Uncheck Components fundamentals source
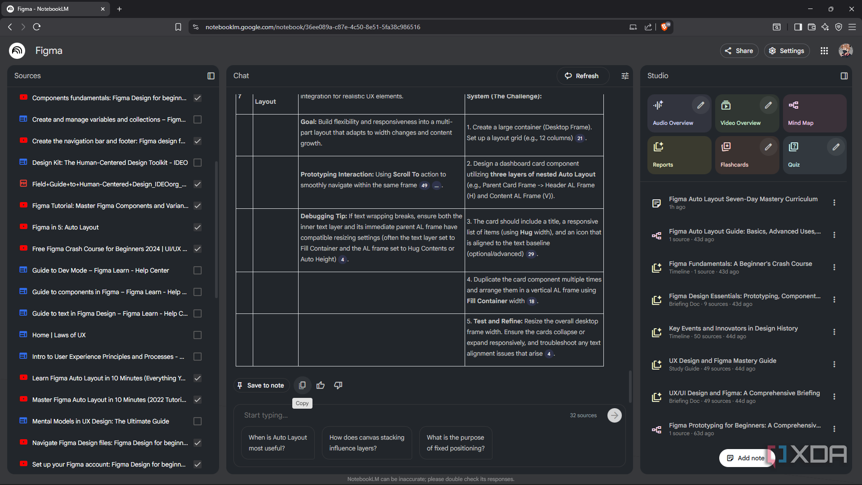This screenshot has width=862, height=485. pos(197,98)
